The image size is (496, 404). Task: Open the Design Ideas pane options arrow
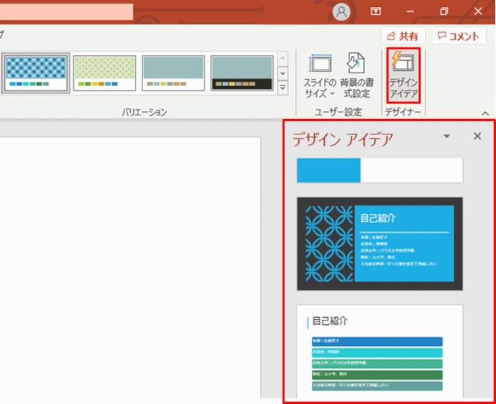click(x=446, y=136)
